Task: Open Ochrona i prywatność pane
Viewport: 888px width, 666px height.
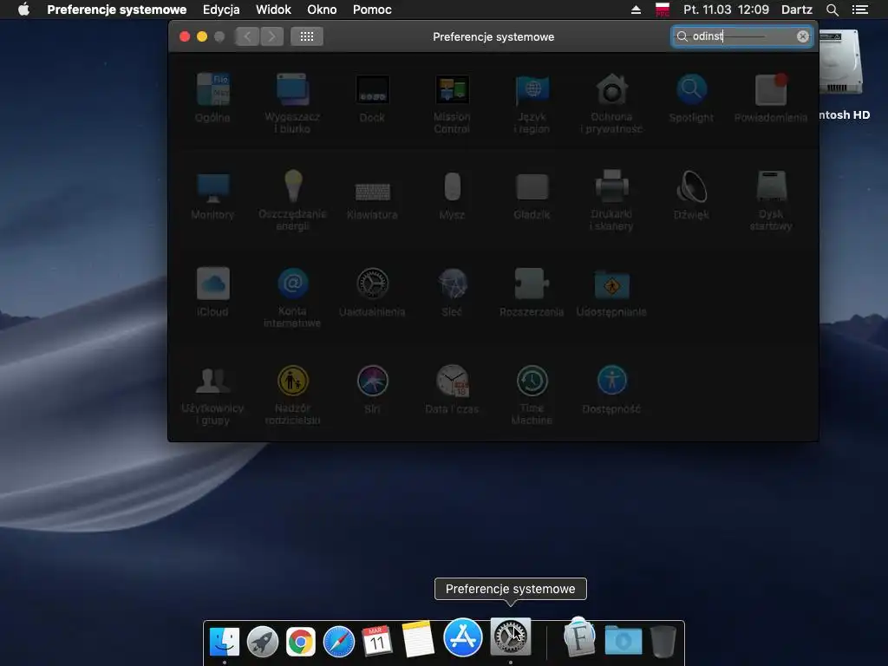Action: 611,103
